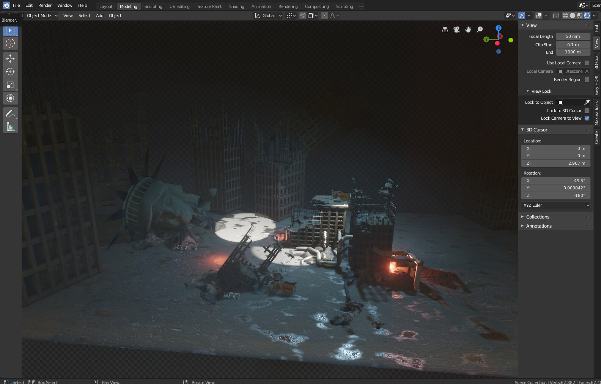Toggle orthographic grid view icon
Screen dimensions: 601x384
[445, 30]
